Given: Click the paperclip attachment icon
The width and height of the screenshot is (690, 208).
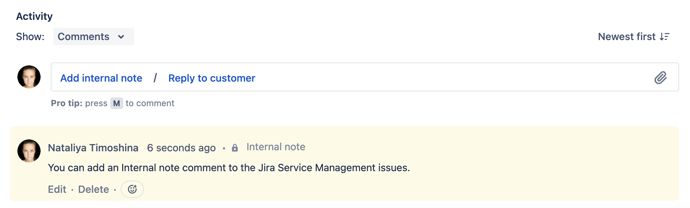Looking at the screenshot, I should point(660,78).
